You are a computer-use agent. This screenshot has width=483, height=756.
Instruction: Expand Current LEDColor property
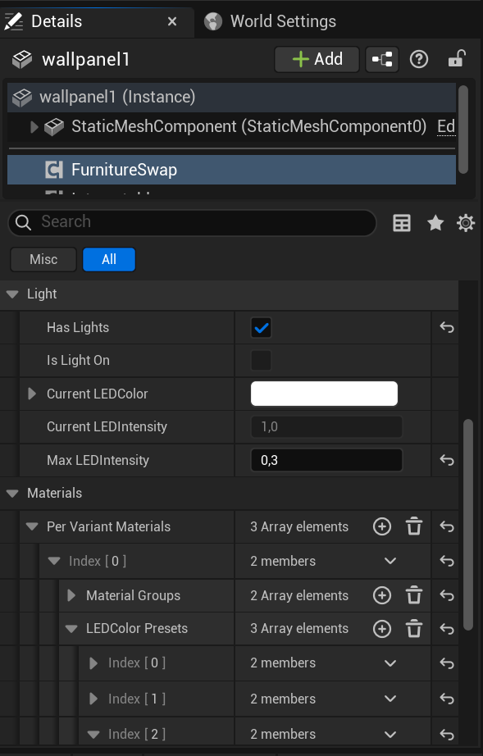coord(32,394)
